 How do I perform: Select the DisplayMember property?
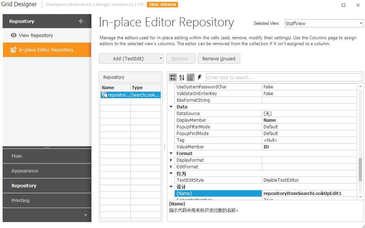(218, 120)
